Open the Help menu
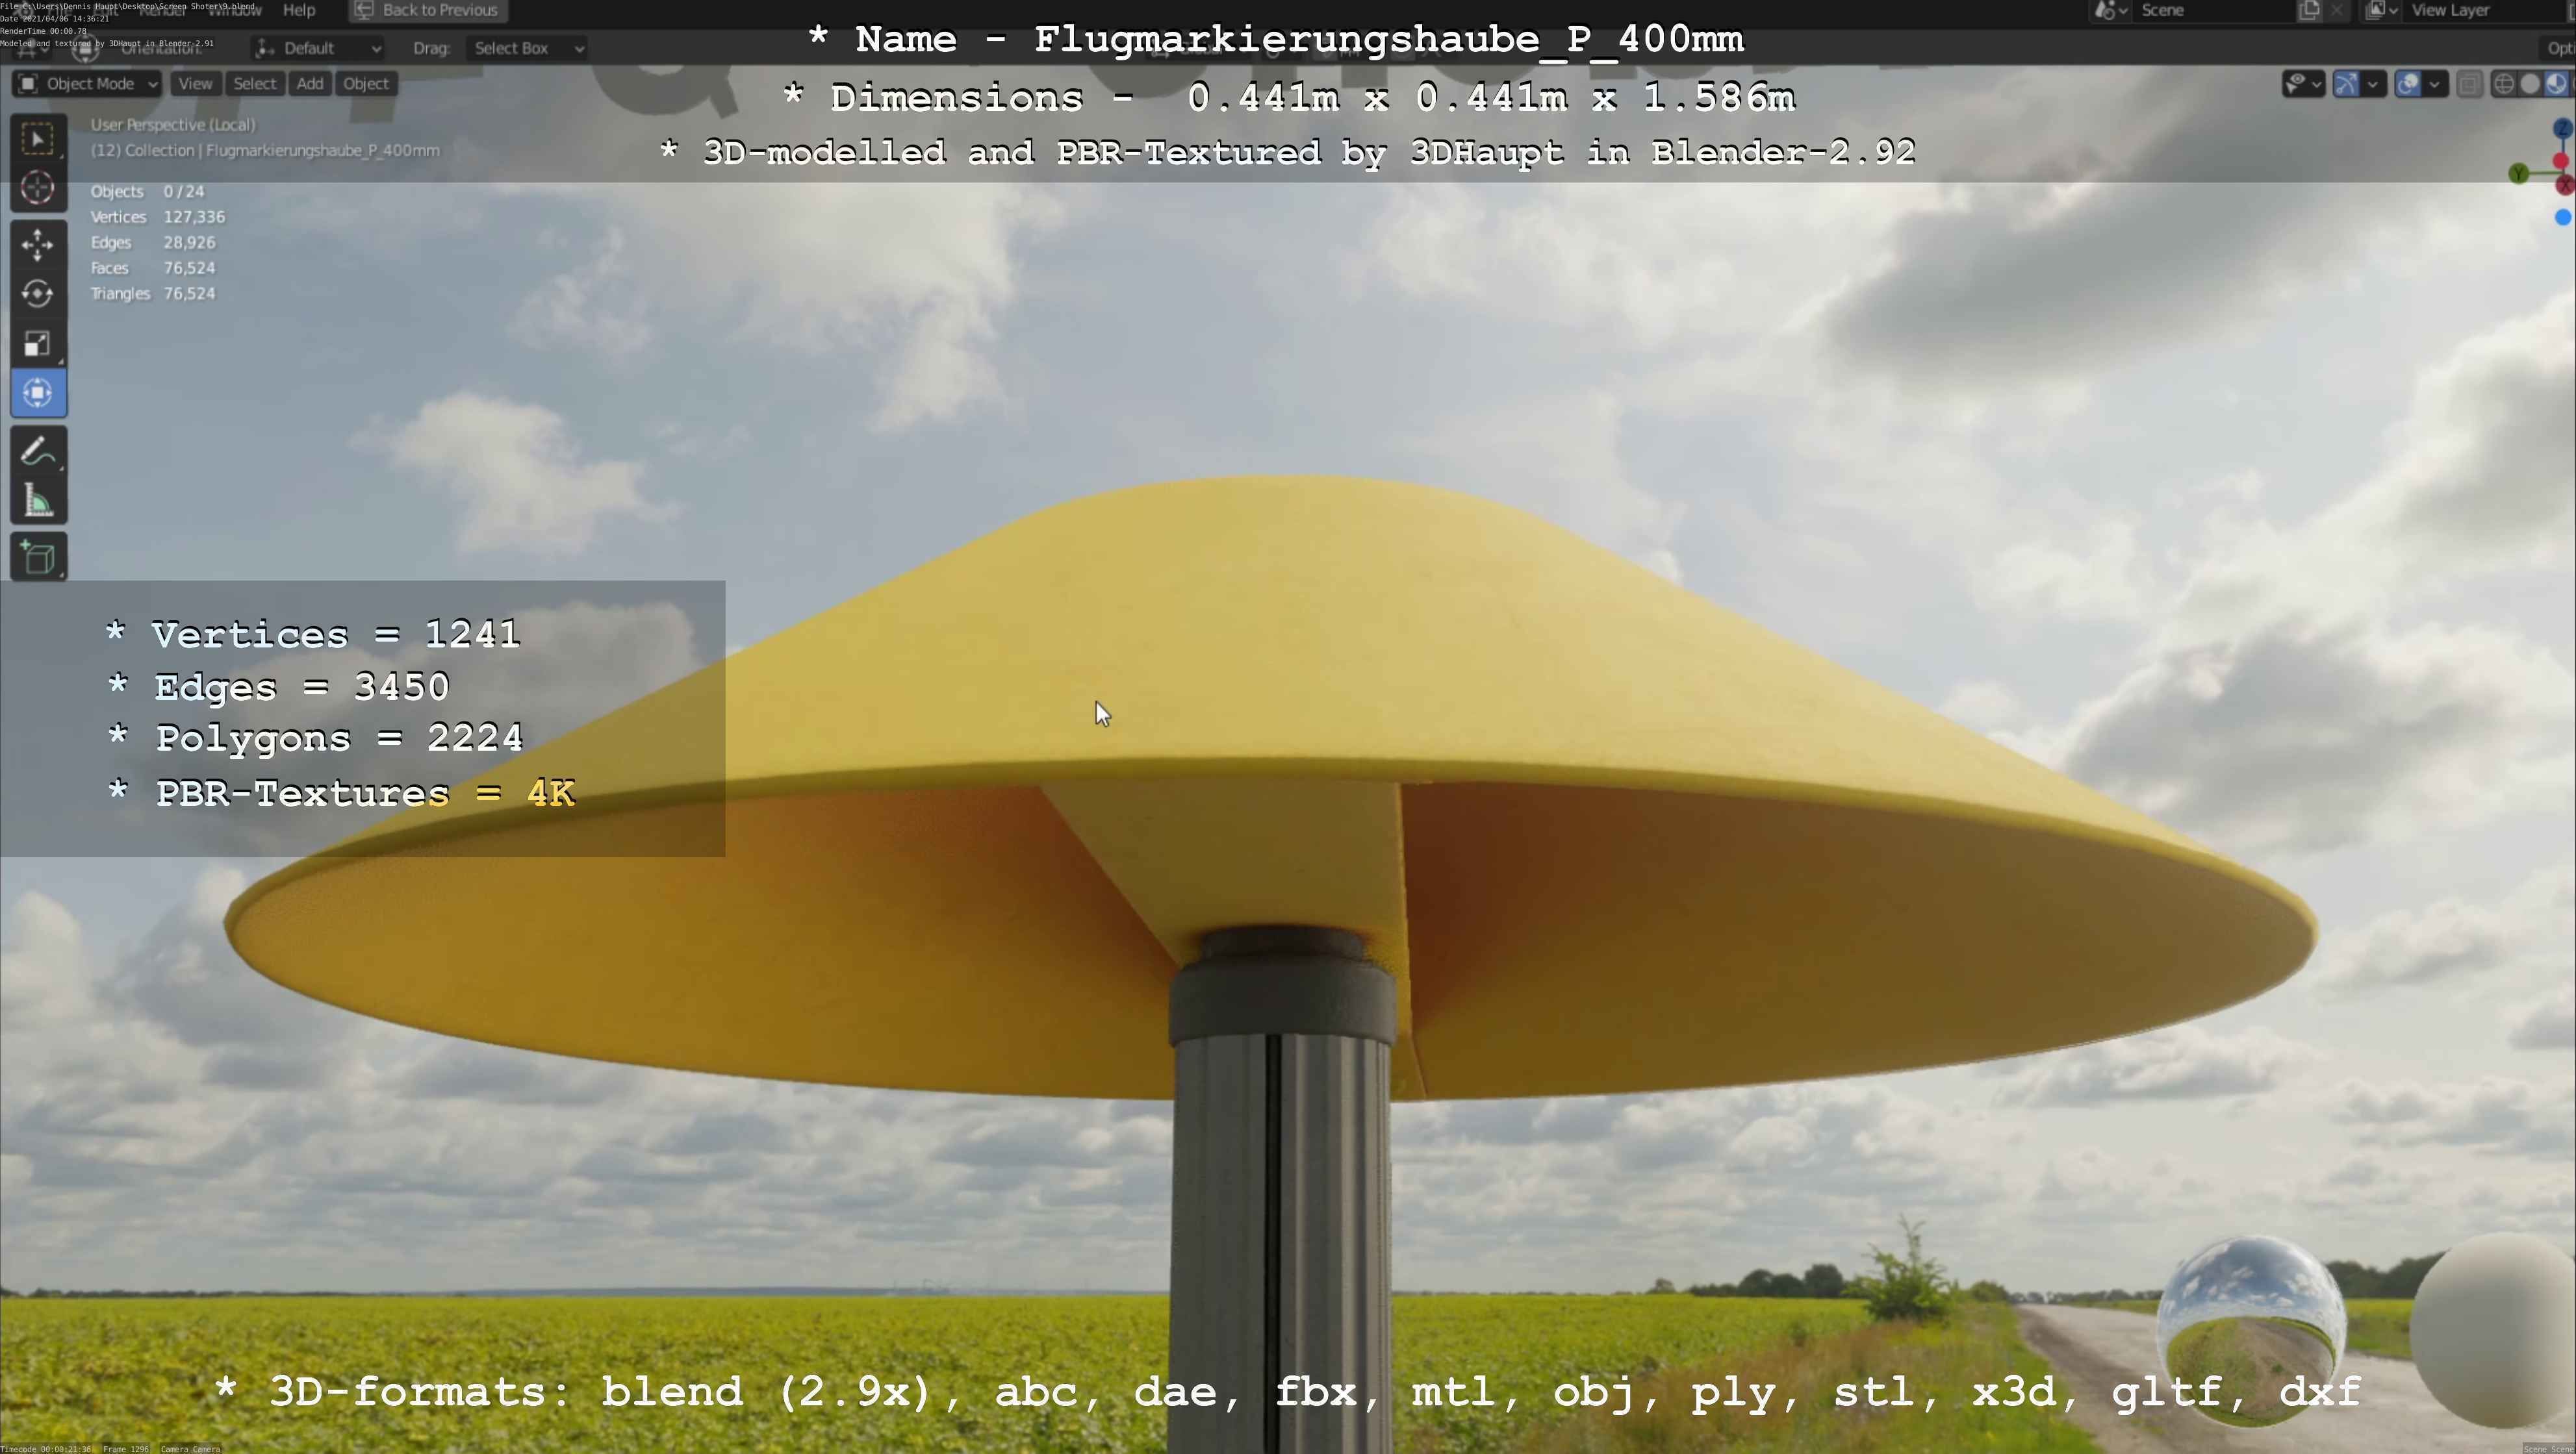Screen dimensions: 2576x1454 point(299,10)
